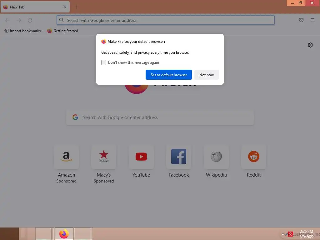The image size is (320, 240).
Task: Select the New Tab tab
Action: [35, 7]
